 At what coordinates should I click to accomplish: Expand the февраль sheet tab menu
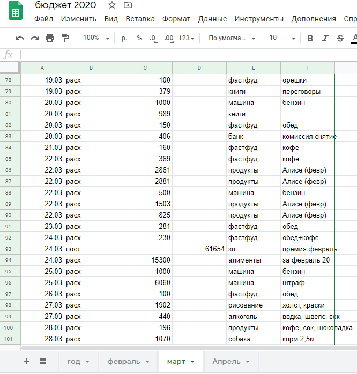coord(147,362)
